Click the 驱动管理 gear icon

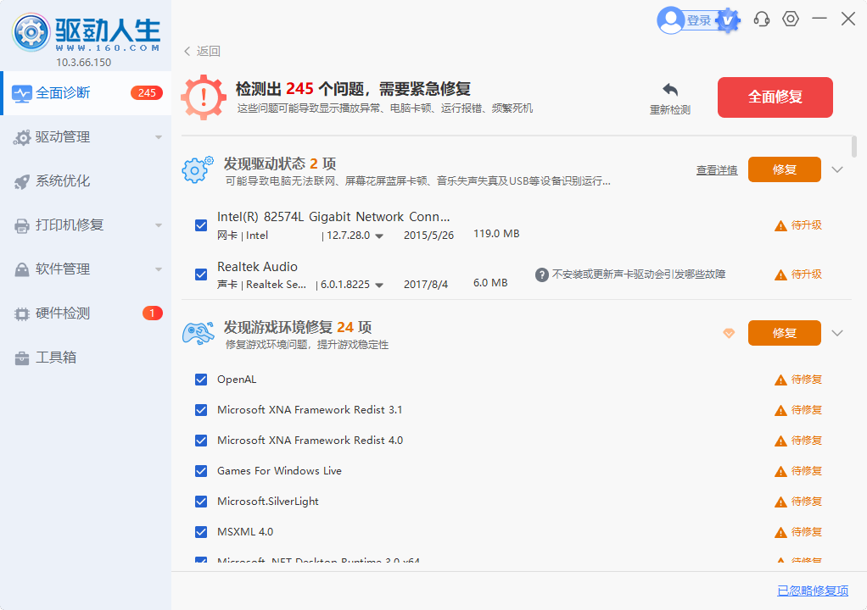21,137
